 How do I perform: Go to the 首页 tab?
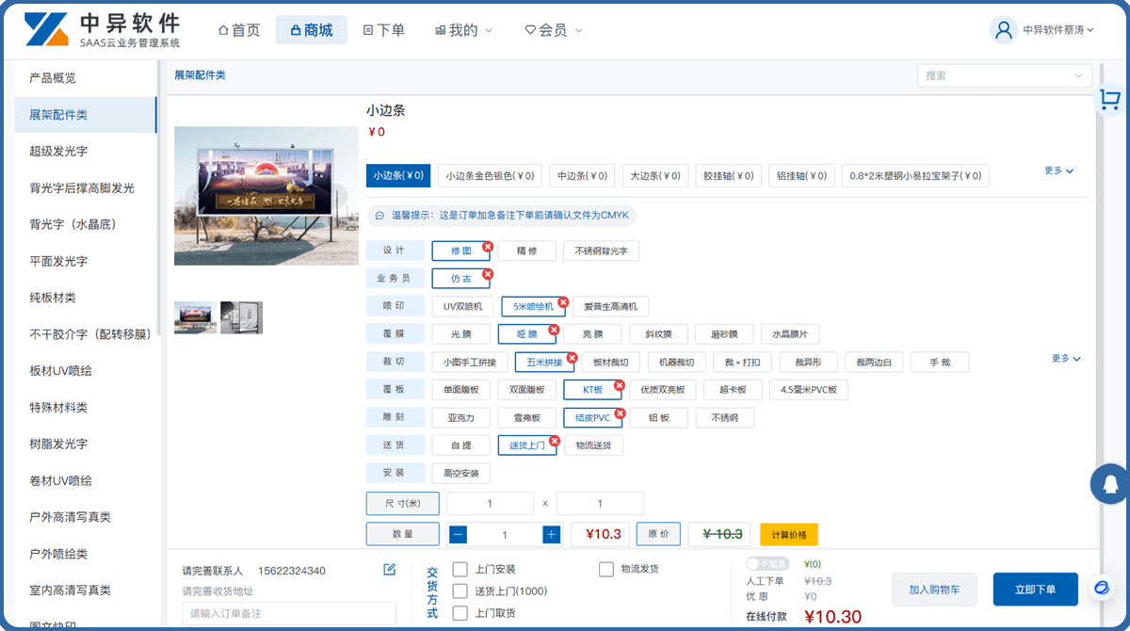coord(239,30)
